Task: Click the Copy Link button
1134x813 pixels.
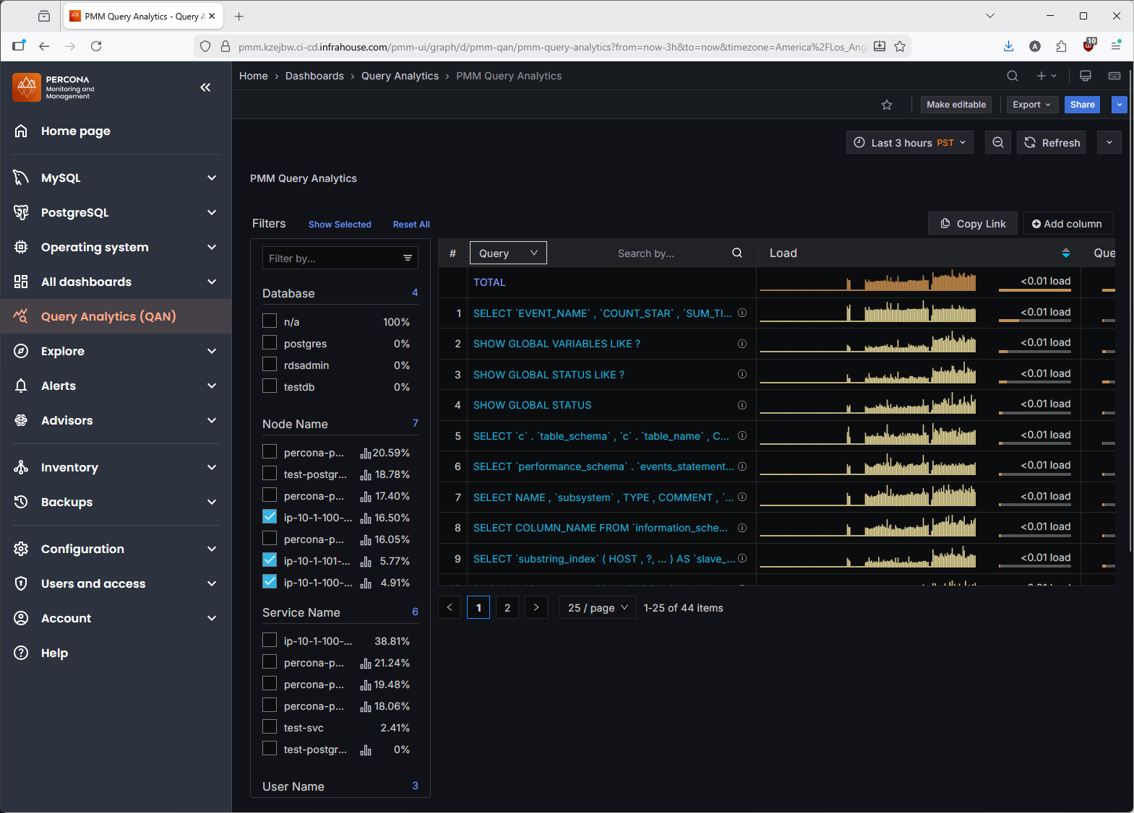Action: 972,224
